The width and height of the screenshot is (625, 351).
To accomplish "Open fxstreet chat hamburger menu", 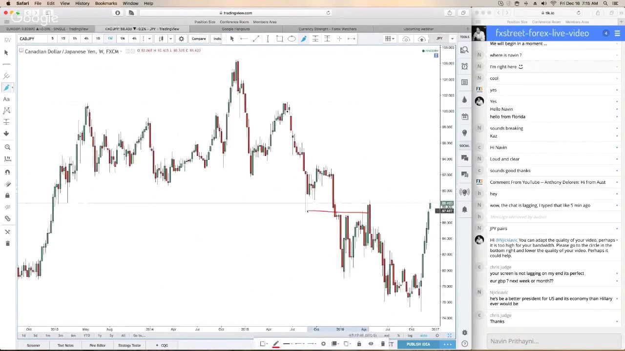I will tap(617, 33).
